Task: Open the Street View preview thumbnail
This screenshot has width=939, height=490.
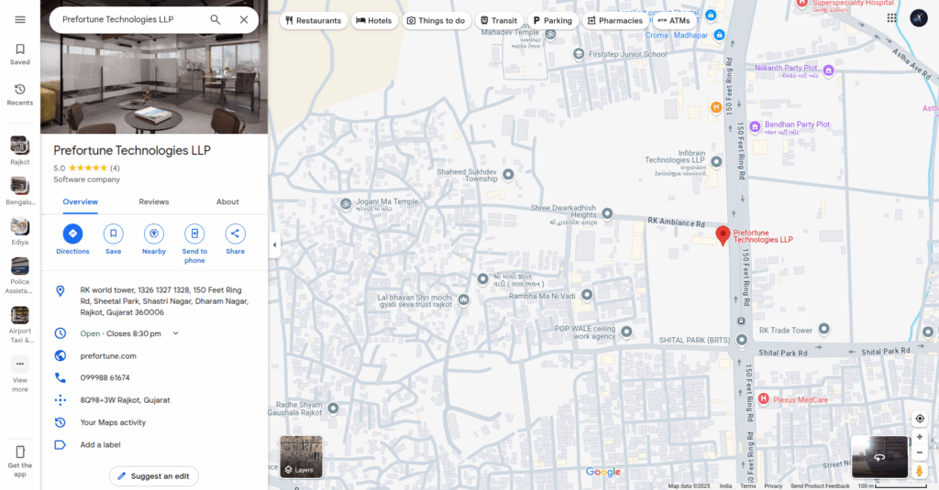Action: pyautogui.click(x=879, y=457)
